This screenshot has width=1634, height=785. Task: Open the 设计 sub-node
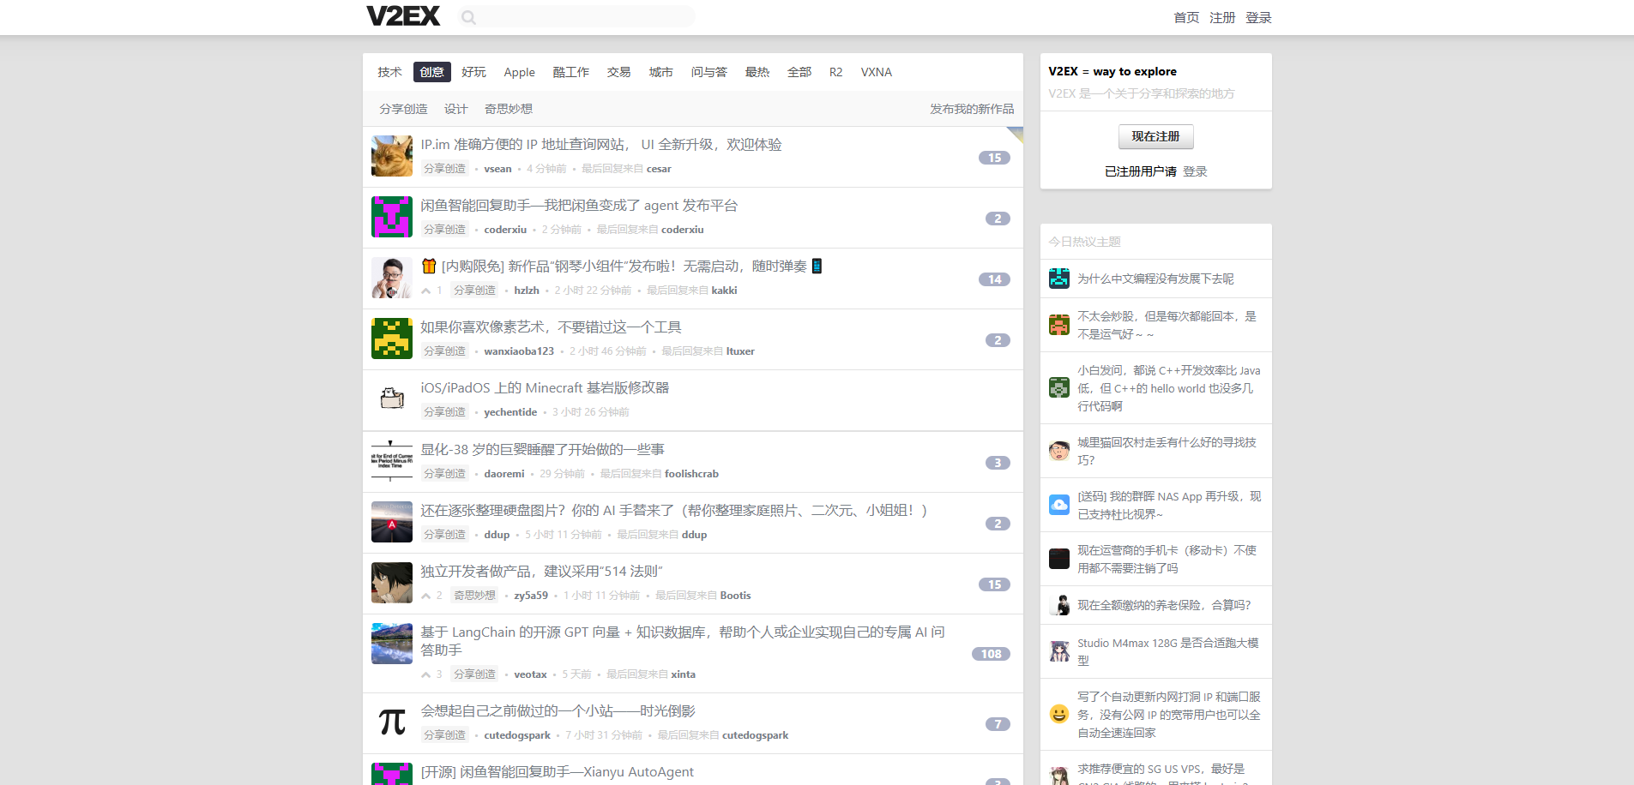pyautogui.click(x=455, y=109)
